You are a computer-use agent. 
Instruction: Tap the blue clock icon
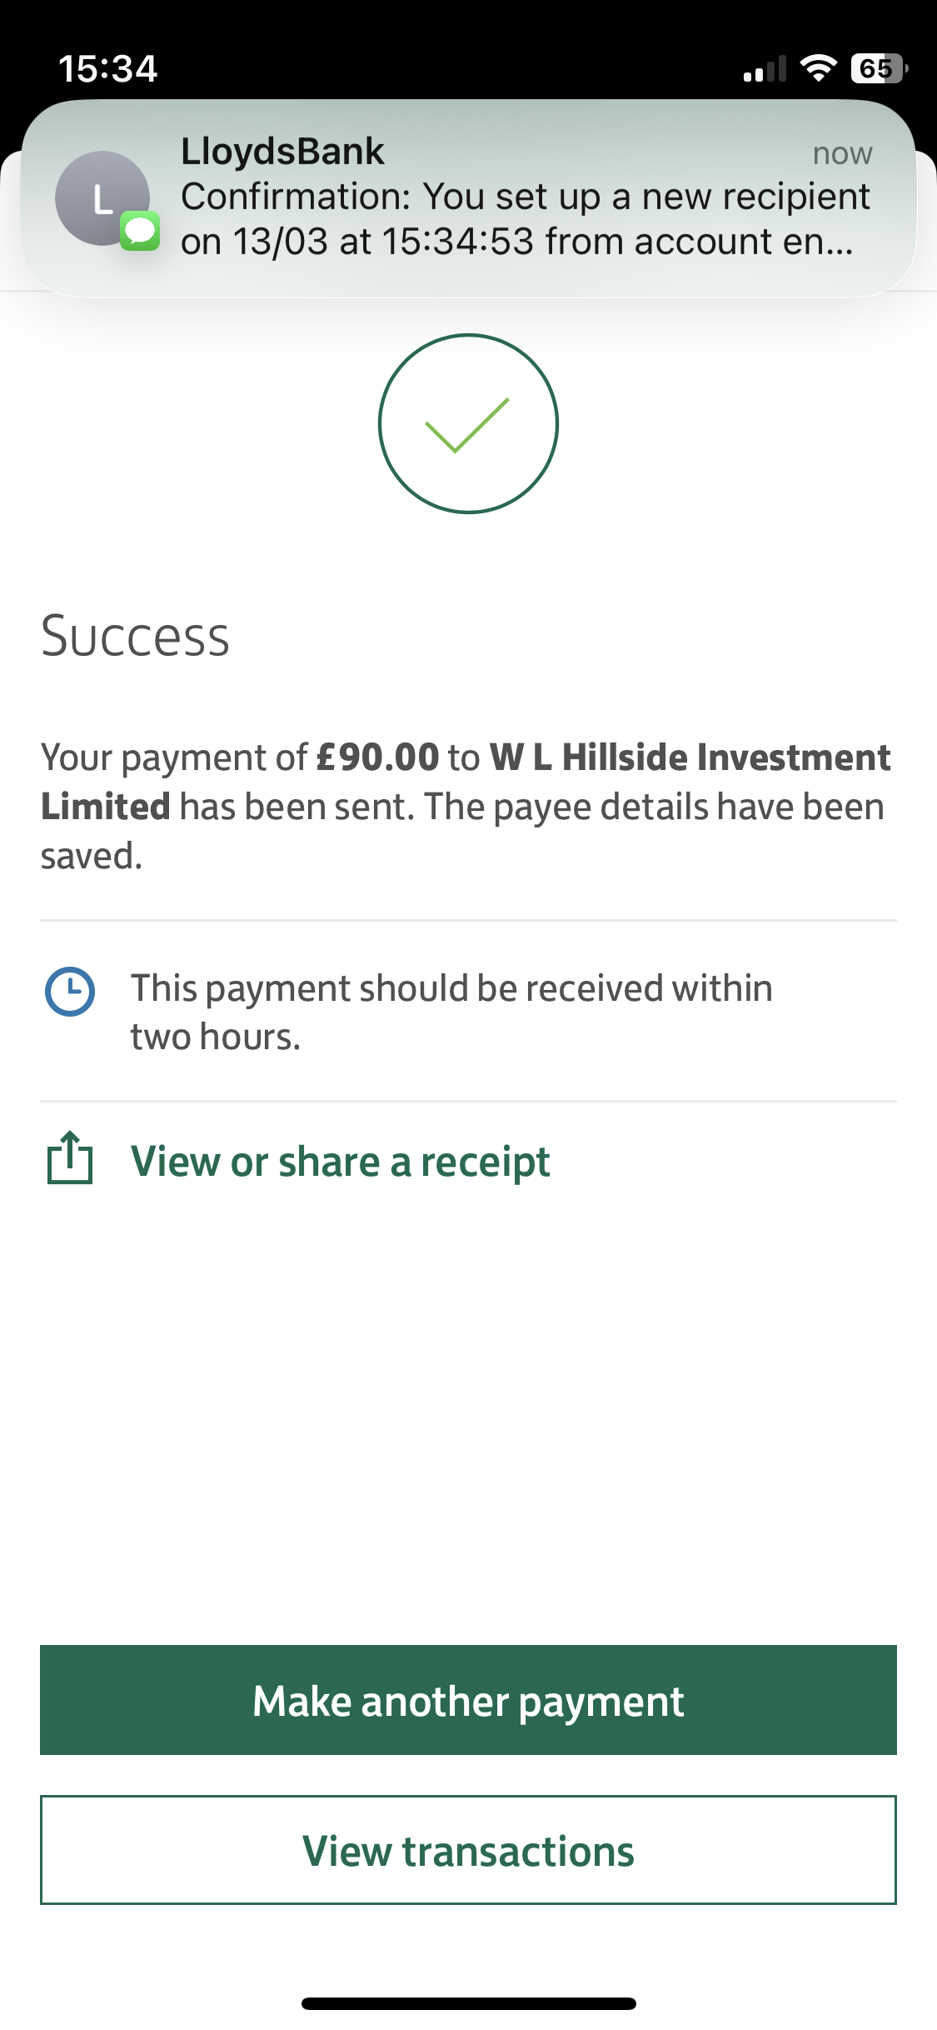(x=69, y=992)
